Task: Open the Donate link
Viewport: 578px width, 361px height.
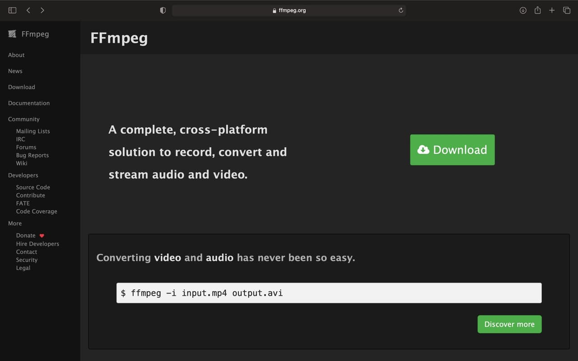Action: (x=26, y=236)
